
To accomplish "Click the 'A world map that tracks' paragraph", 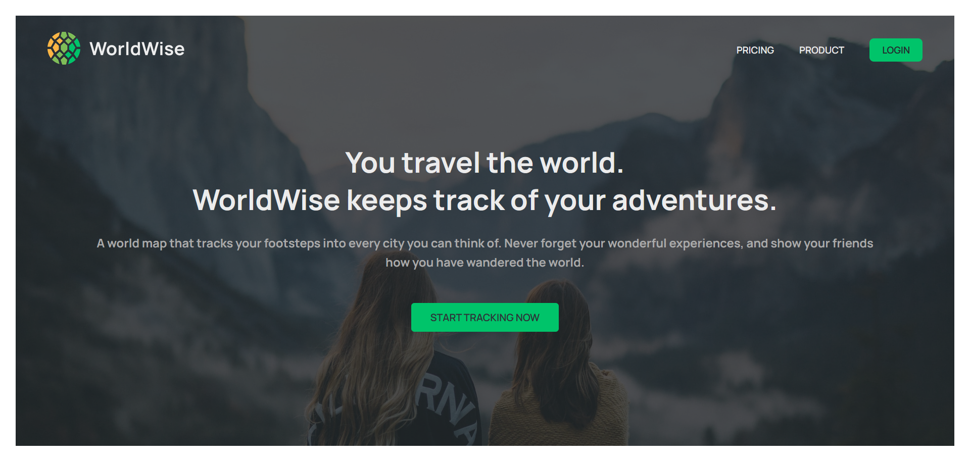I will [x=485, y=252].
